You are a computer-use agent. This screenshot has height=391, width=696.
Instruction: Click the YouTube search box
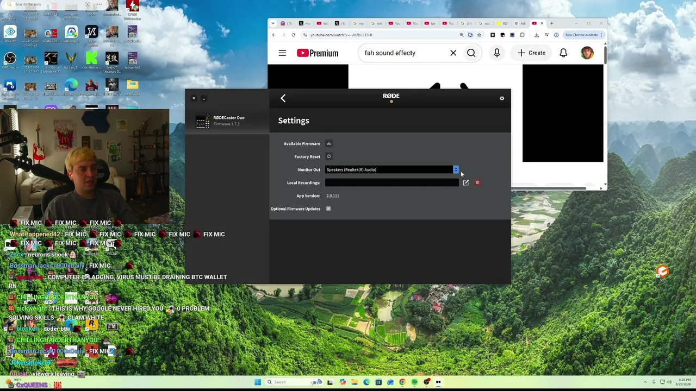(405, 53)
